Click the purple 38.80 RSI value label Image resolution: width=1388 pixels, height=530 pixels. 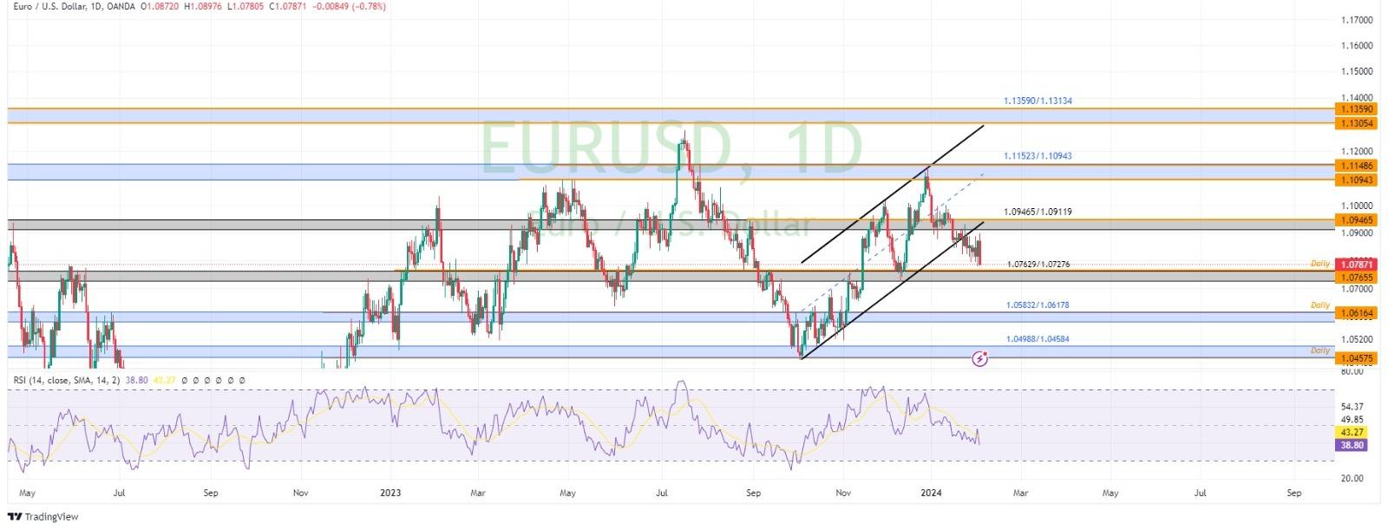click(x=1353, y=445)
